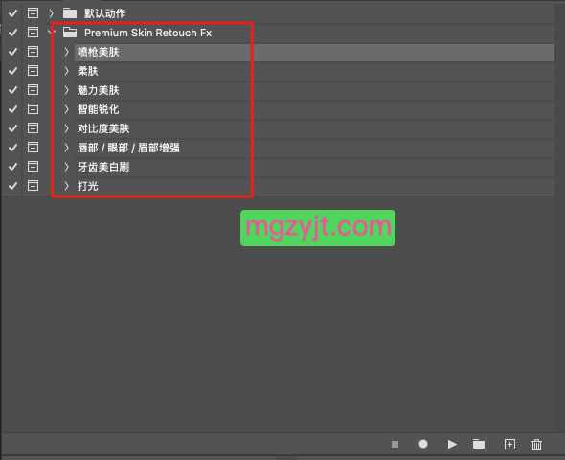Toggle checkmark for Premium Skin Retouch Fx

pos(13,33)
